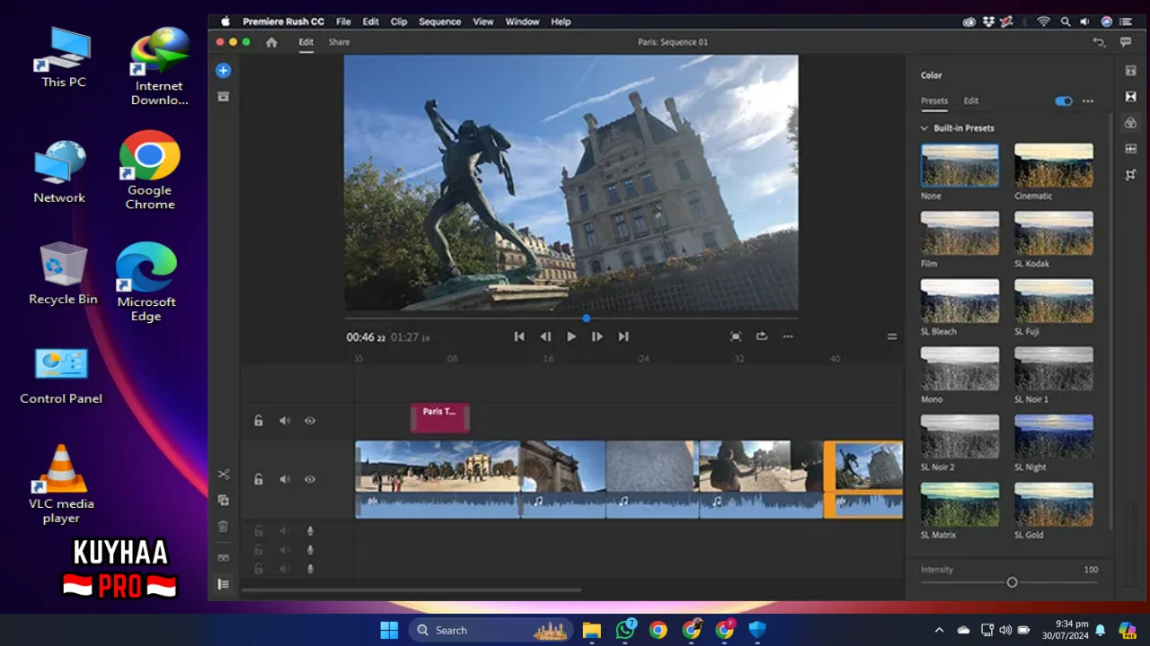The width and height of the screenshot is (1150, 646).
Task: Step forward one frame
Action: click(x=597, y=336)
